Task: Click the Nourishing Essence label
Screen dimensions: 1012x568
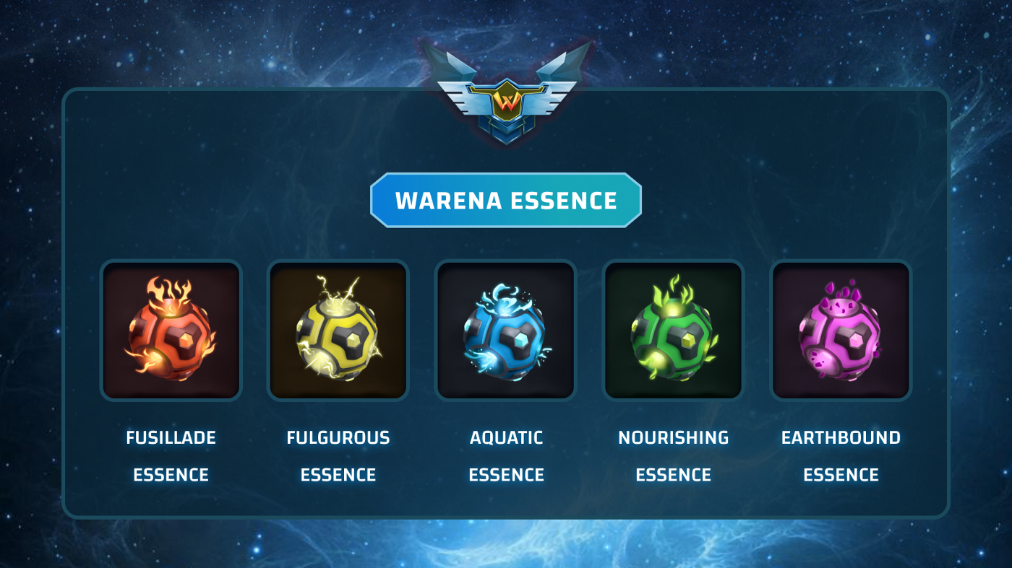Action: click(x=674, y=456)
